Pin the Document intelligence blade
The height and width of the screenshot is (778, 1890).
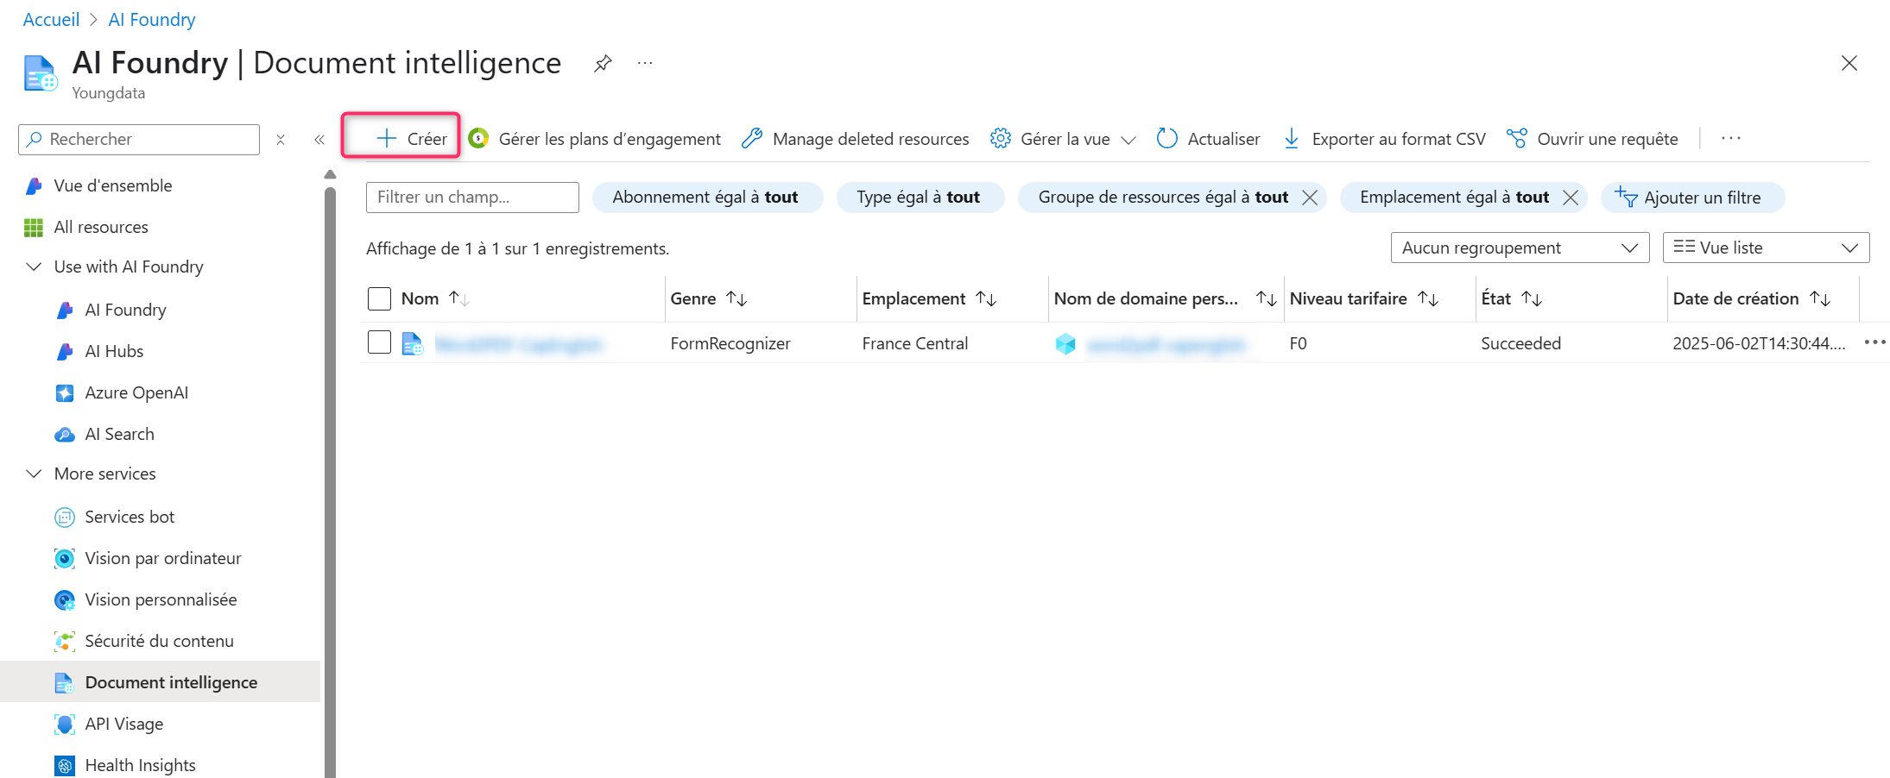603,63
